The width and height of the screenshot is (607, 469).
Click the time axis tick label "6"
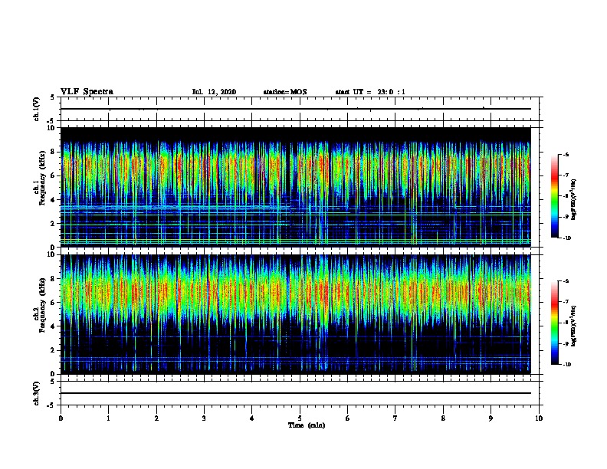pyautogui.click(x=347, y=418)
